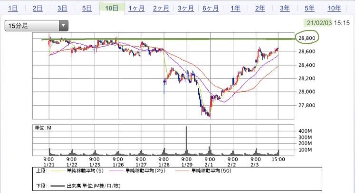The image size is (356, 193).
Task: Open the 10年 chart range
Action: 334,9
